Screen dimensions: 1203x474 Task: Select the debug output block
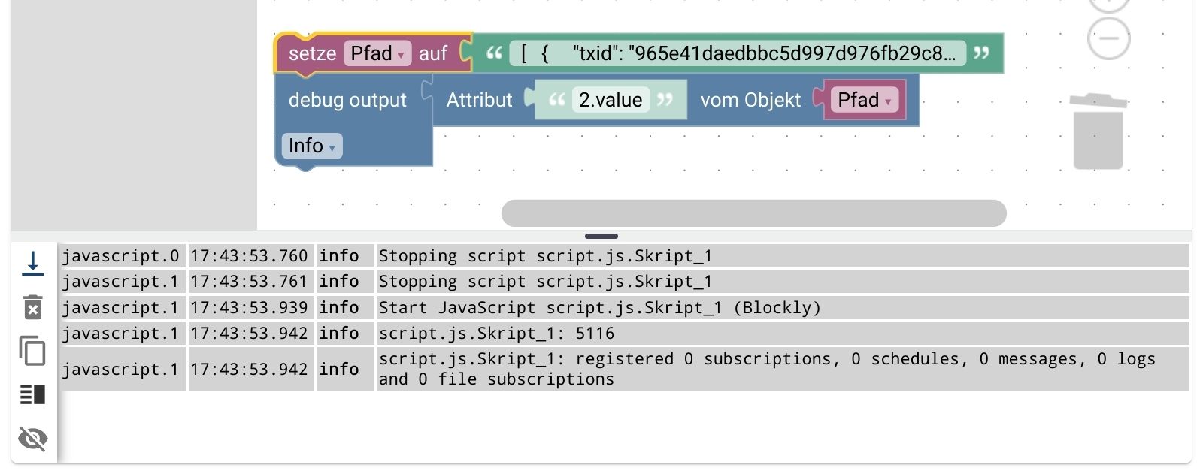(347, 100)
